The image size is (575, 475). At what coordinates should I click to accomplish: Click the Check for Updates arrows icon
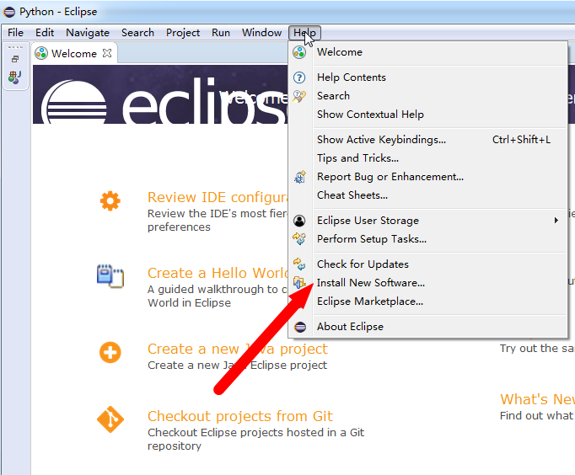click(x=299, y=264)
